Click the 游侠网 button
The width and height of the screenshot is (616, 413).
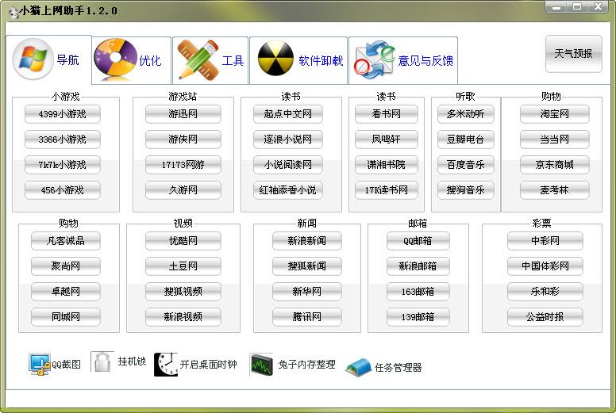click(x=183, y=140)
